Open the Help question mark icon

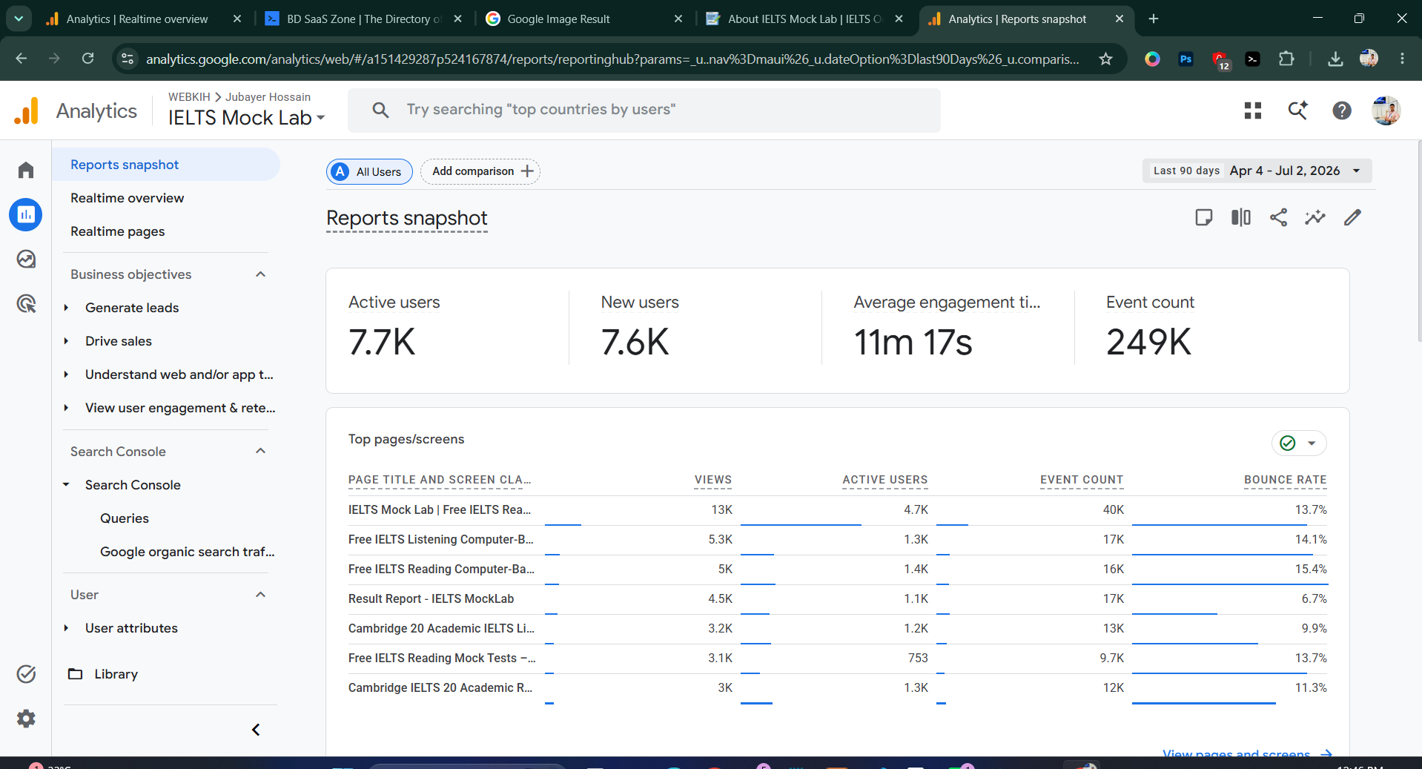(x=1342, y=110)
